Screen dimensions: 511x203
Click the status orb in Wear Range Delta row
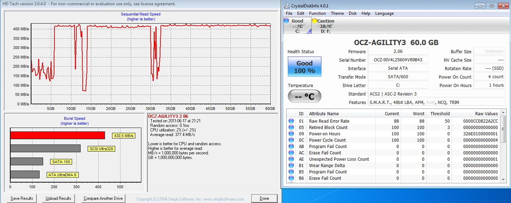pyautogui.click(x=291, y=165)
